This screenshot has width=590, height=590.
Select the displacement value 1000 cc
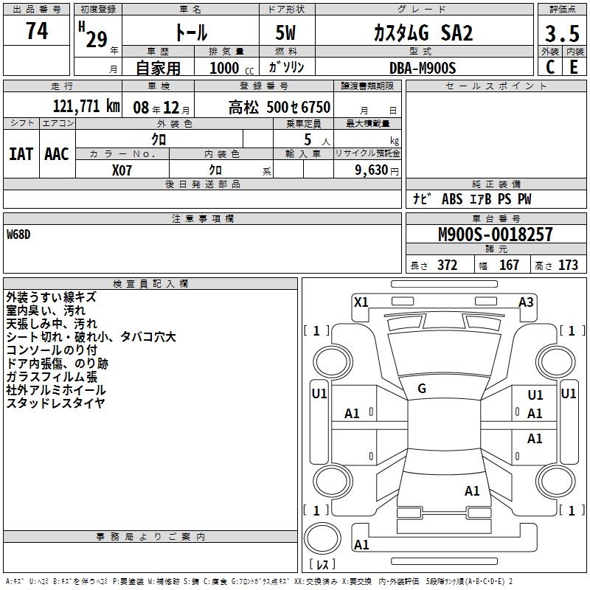[x=232, y=68]
